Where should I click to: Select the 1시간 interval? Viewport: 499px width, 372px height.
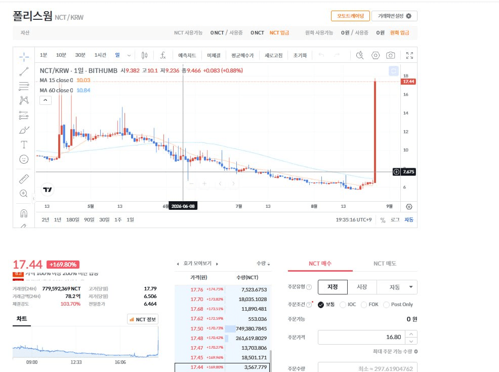pyautogui.click(x=100, y=55)
